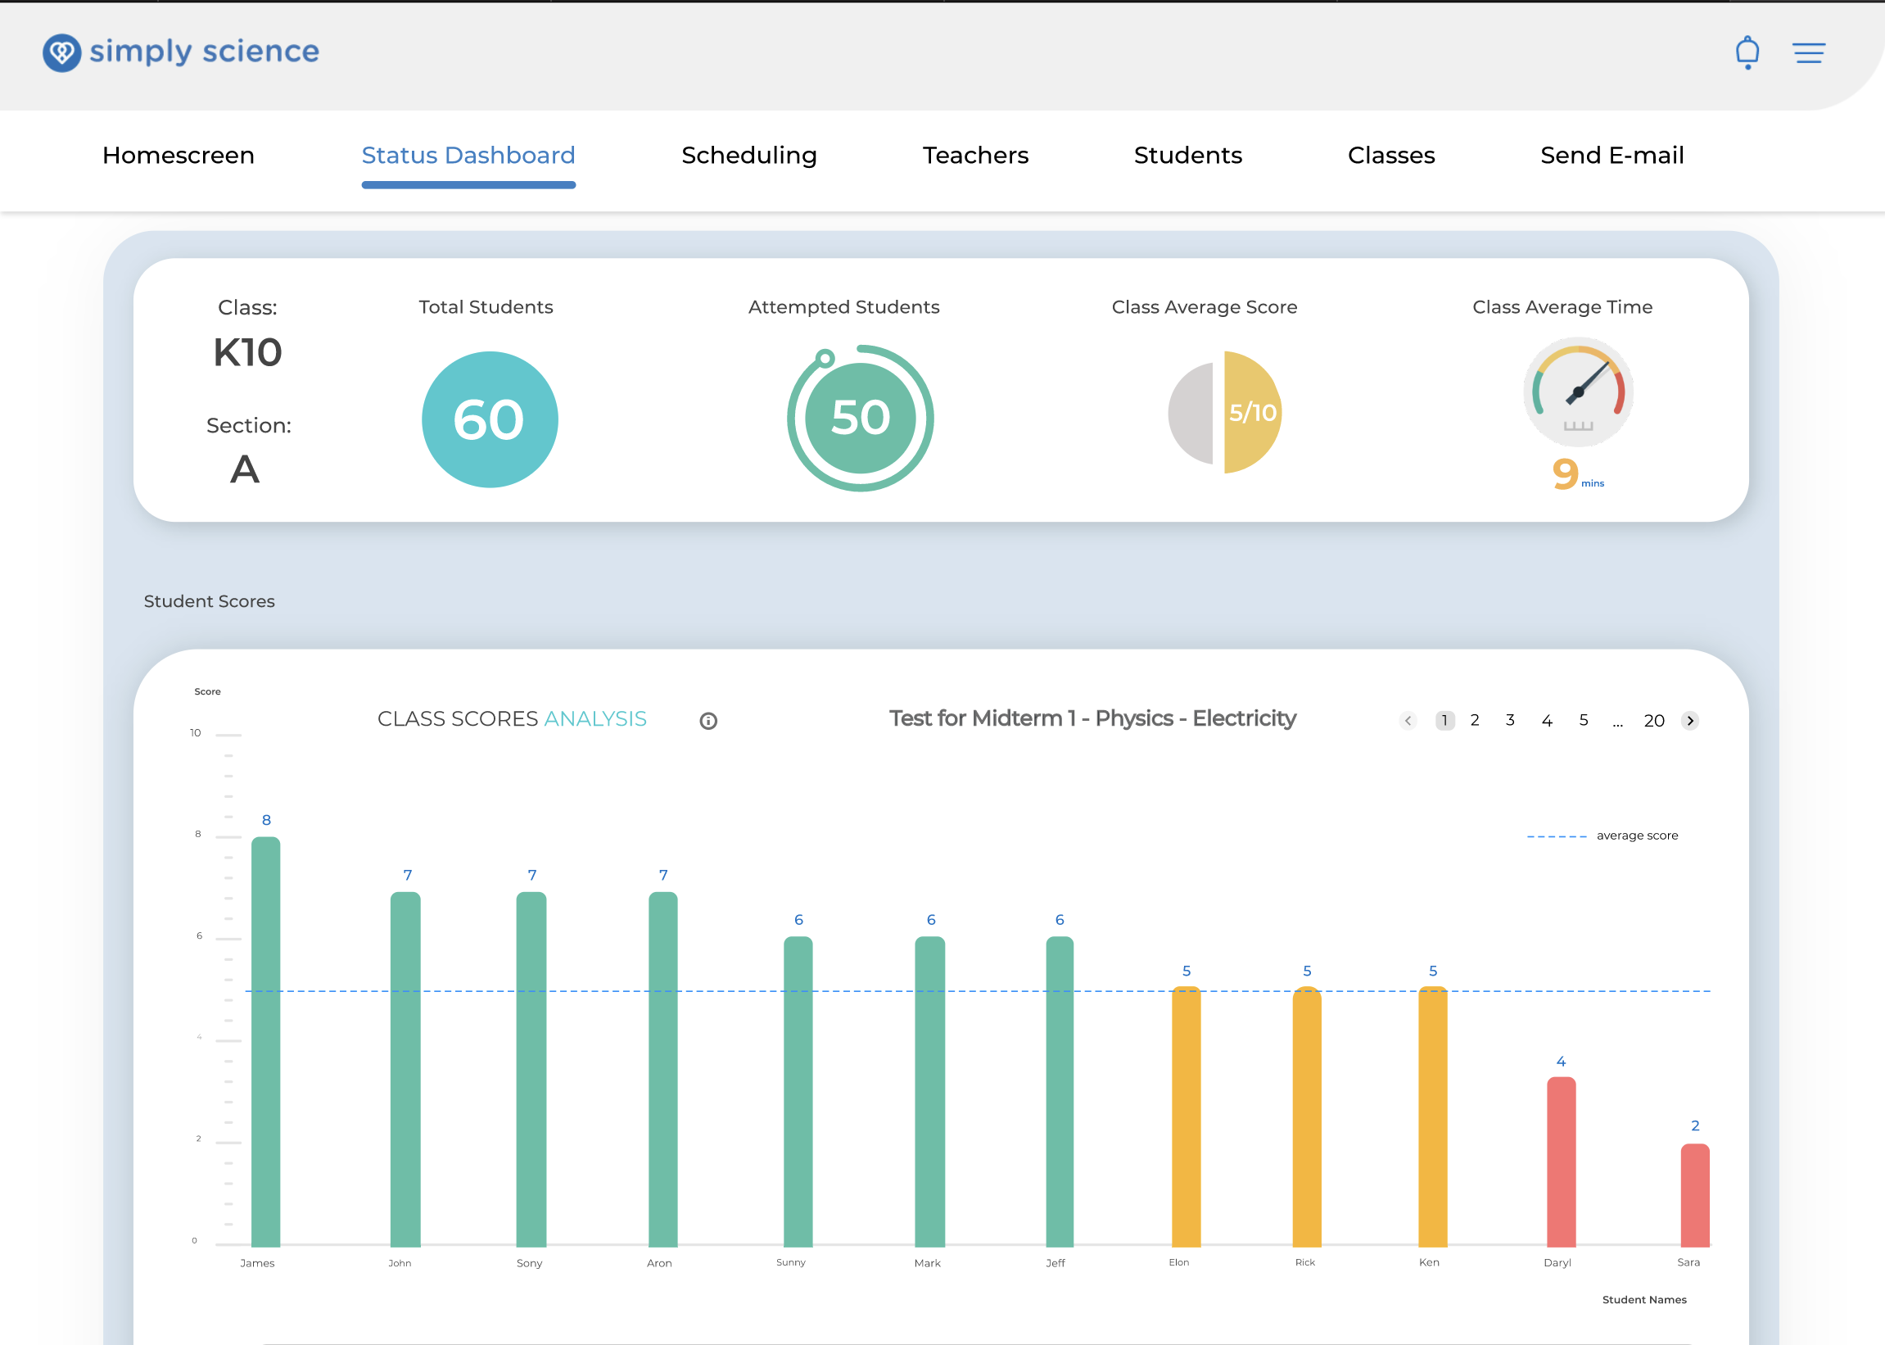Select the Status Dashboard tab
Viewport: 1885px width, 1345px height.
coord(468,156)
